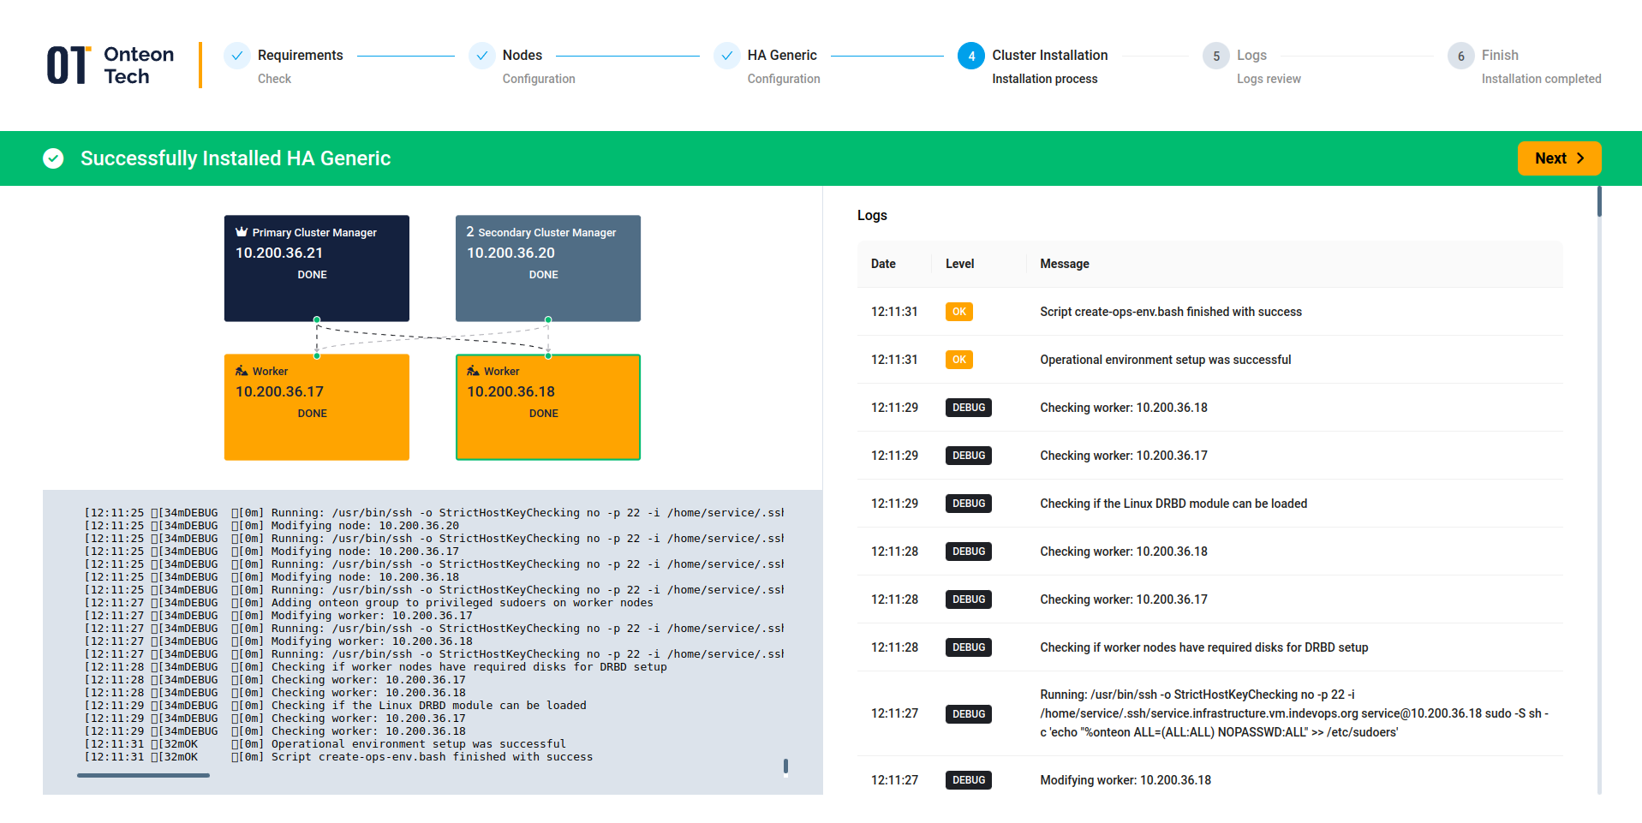
Task: Click the step 6 Finish circle
Action: (x=1460, y=56)
